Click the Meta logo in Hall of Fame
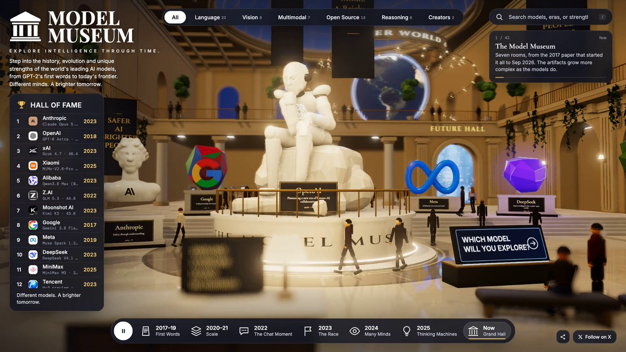The width and height of the screenshot is (626, 352). click(x=33, y=240)
